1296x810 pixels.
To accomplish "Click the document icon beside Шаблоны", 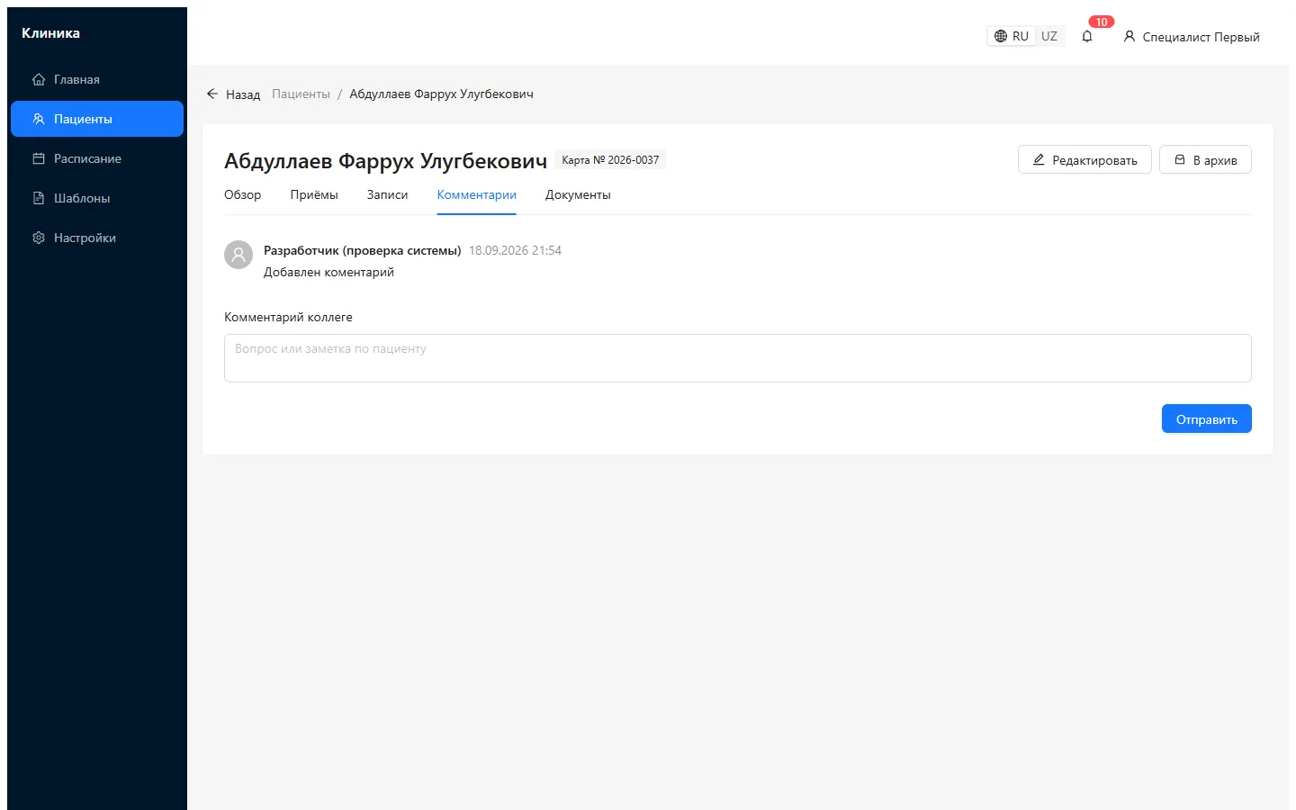I will click(x=39, y=198).
